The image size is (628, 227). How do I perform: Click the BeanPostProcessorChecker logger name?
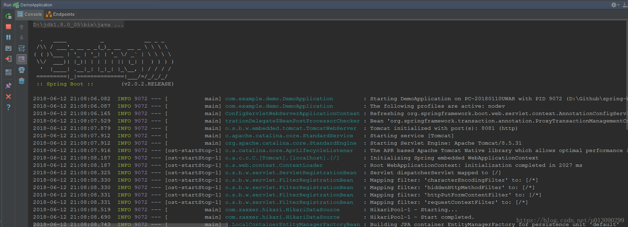click(292, 121)
